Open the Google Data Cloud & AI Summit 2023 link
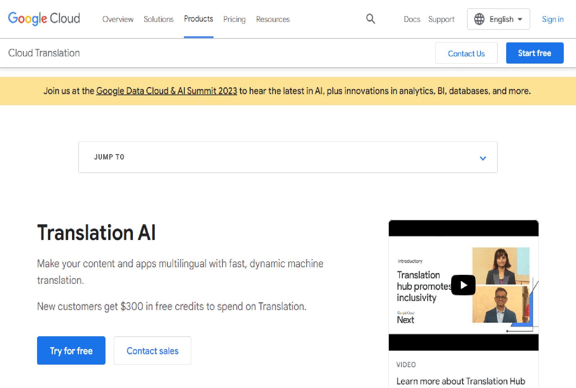This screenshot has height=388, width=576. click(166, 91)
